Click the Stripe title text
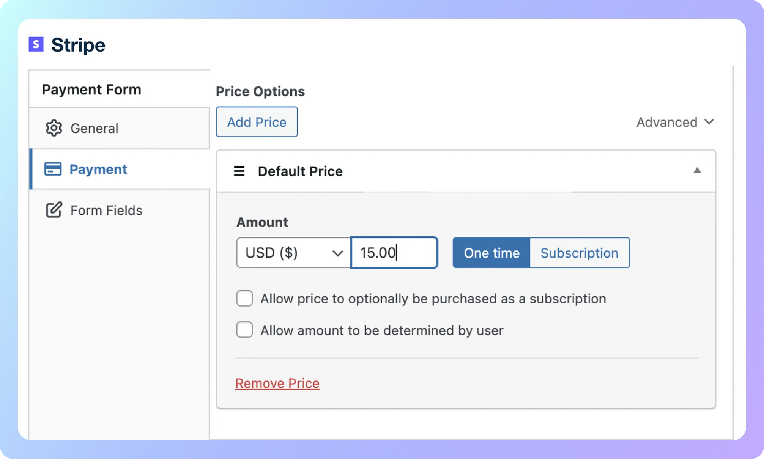 click(78, 45)
